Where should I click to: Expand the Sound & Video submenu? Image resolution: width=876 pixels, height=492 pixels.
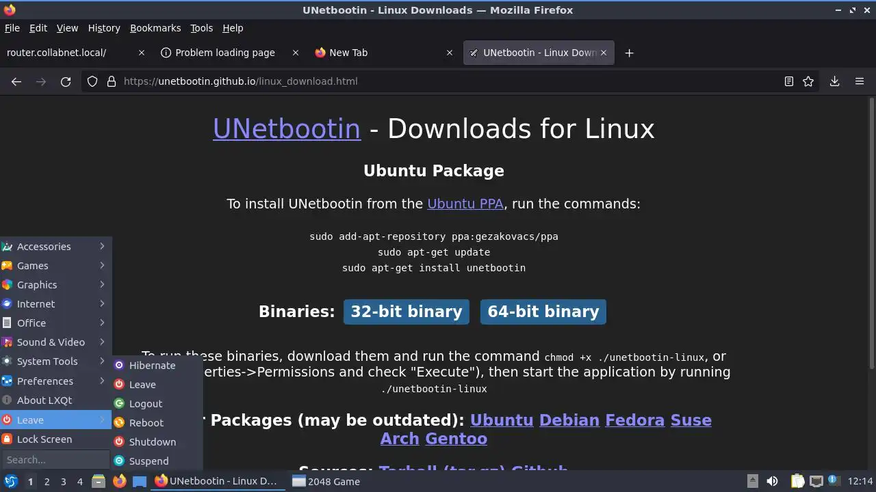56,342
